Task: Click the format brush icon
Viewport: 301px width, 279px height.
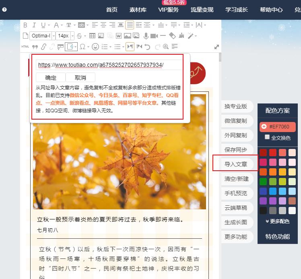Action: coord(181,35)
